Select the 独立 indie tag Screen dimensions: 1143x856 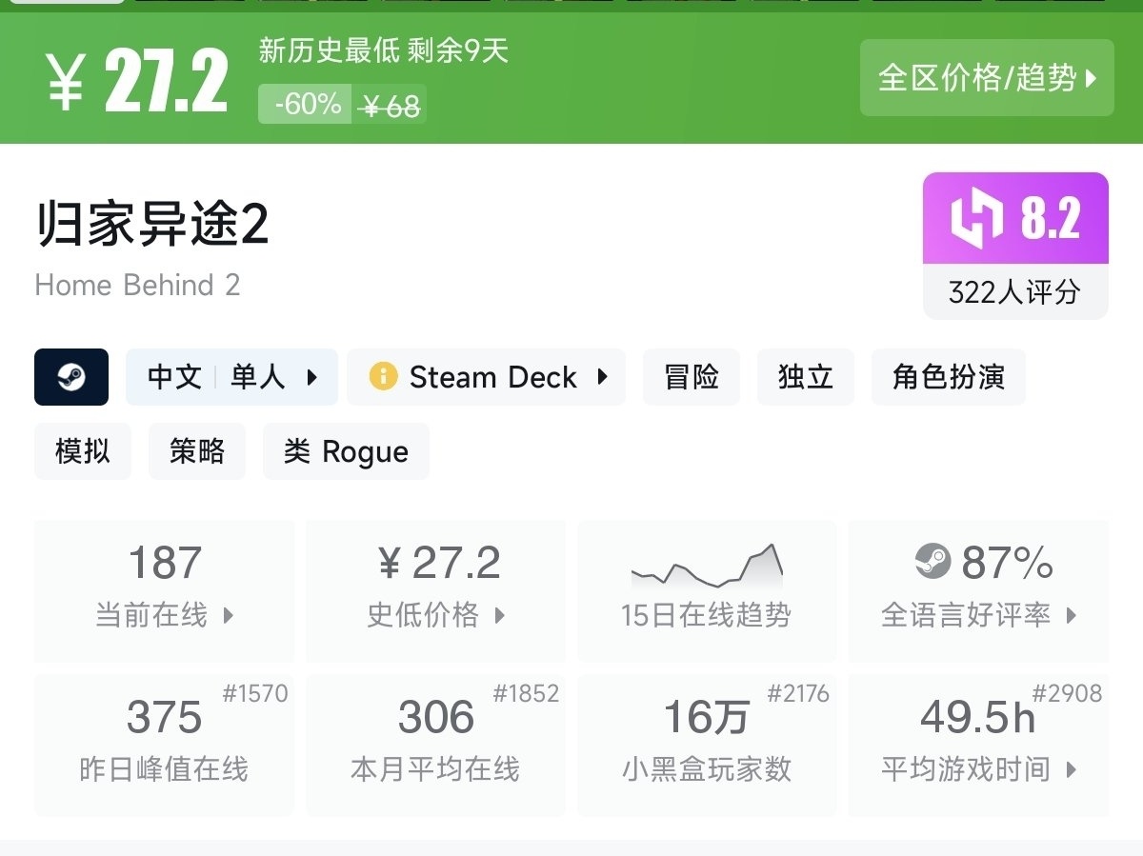tap(806, 377)
